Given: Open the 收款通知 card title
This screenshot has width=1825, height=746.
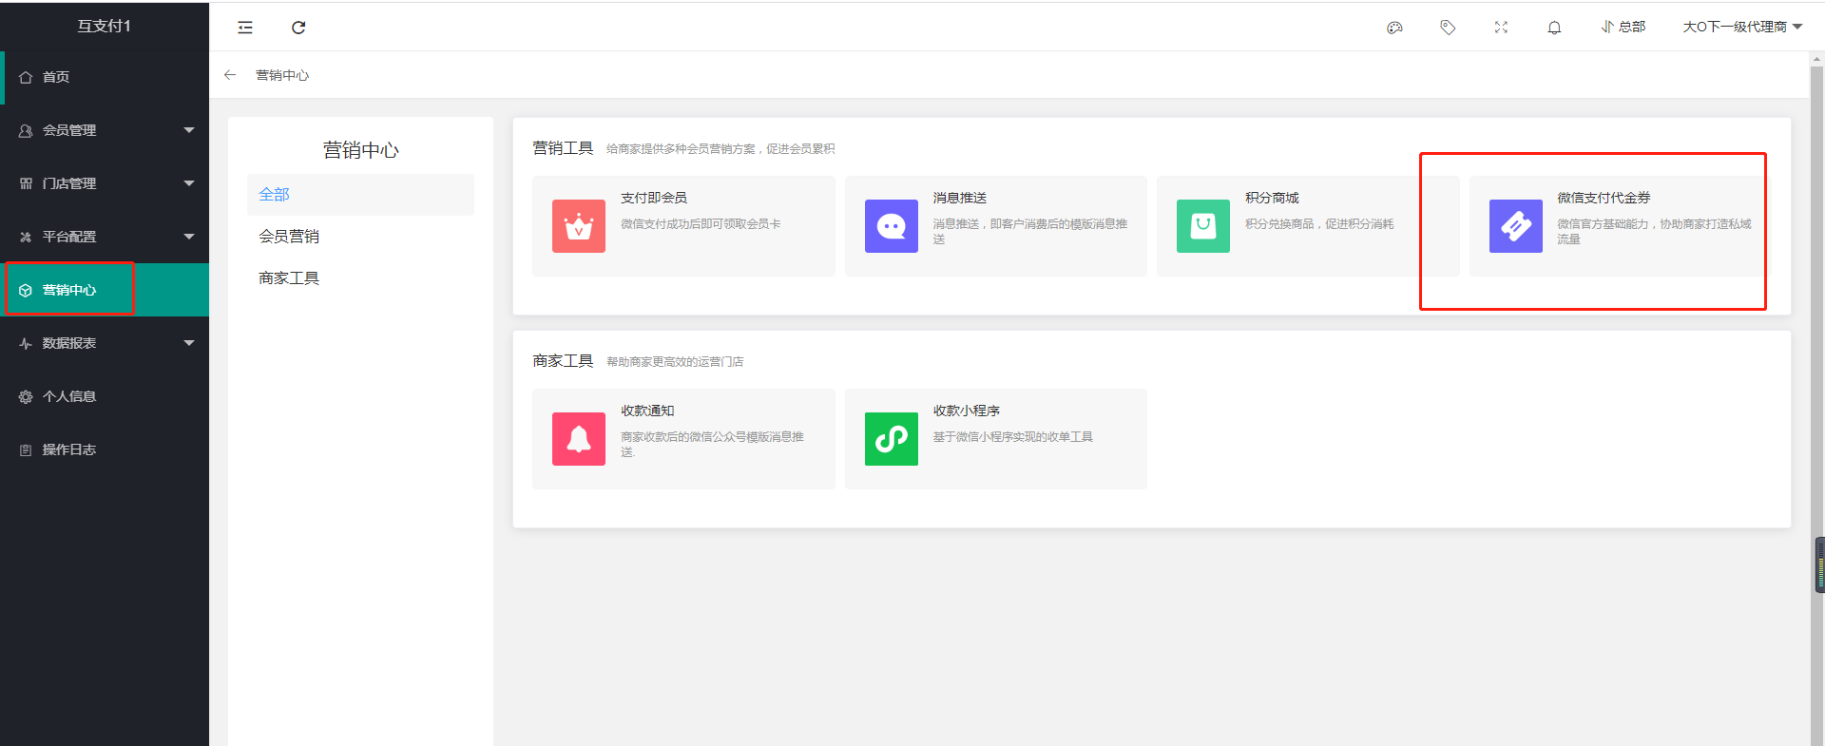Looking at the screenshot, I should [x=647, y=411].
